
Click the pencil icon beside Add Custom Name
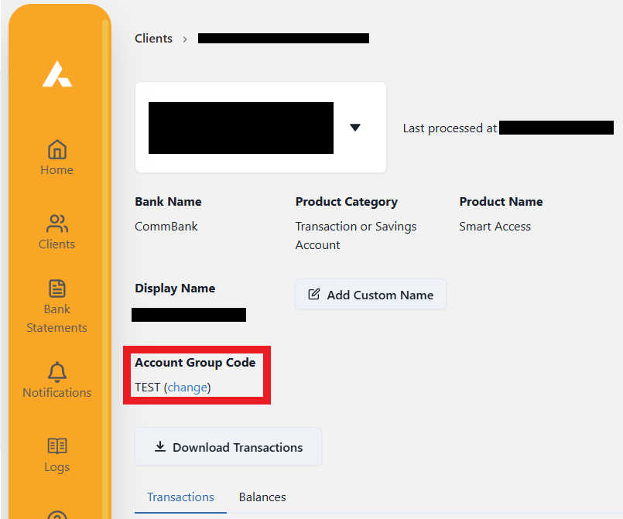[x=314, y=295]
